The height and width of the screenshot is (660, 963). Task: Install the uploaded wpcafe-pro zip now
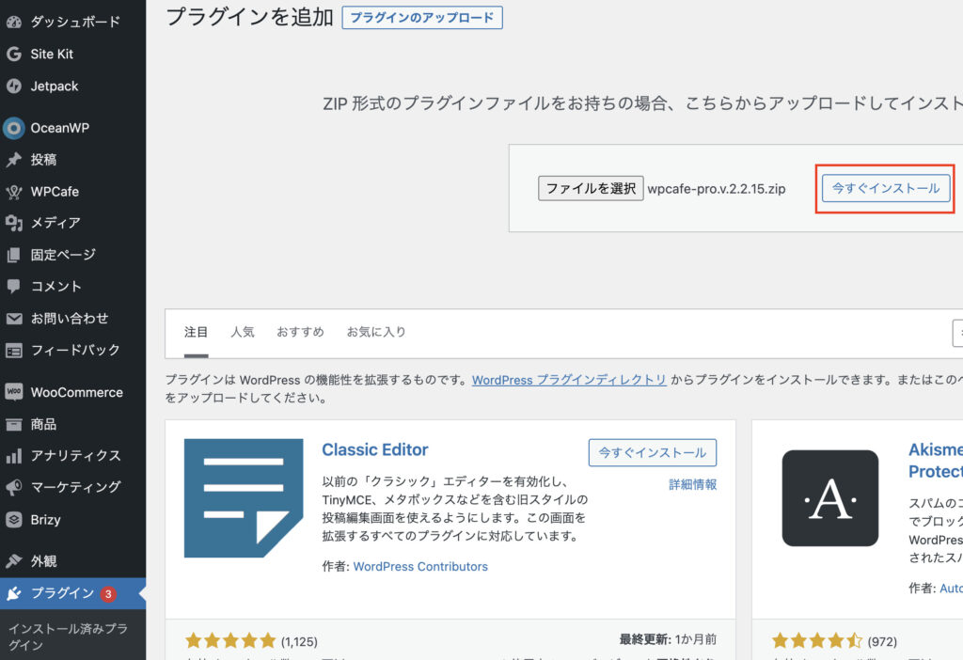885,188
